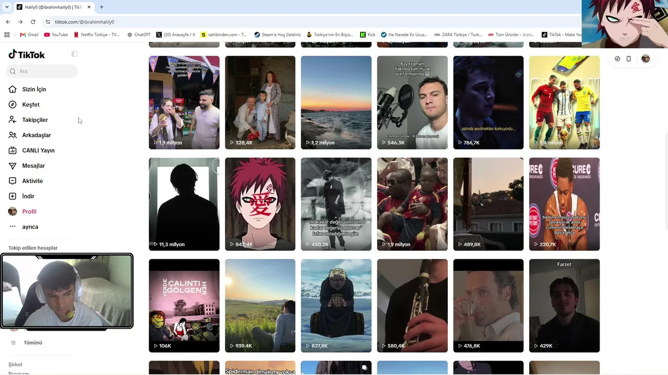Open the Ne Nerede En Ucuz bookmark
This screenshot has height=375, width=668.
[404, 35]
